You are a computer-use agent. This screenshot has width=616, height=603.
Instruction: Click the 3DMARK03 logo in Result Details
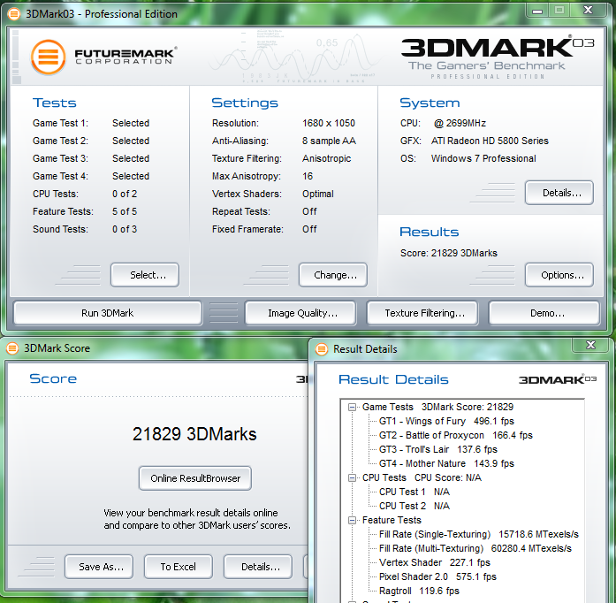pos(558,379)
